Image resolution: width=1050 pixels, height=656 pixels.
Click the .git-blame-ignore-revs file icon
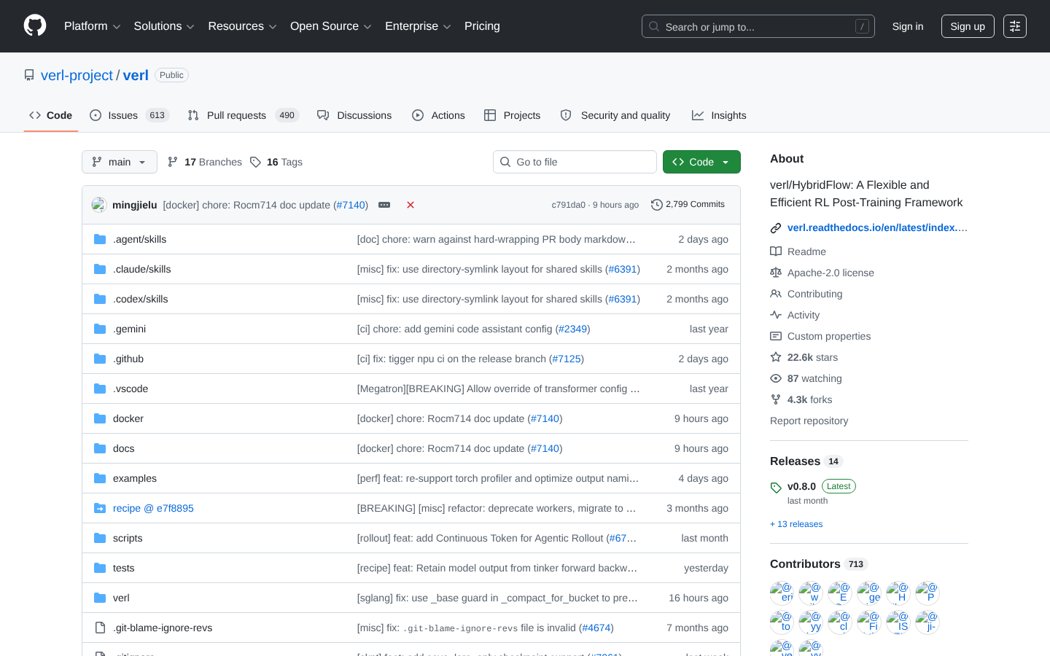pos(100,628)
